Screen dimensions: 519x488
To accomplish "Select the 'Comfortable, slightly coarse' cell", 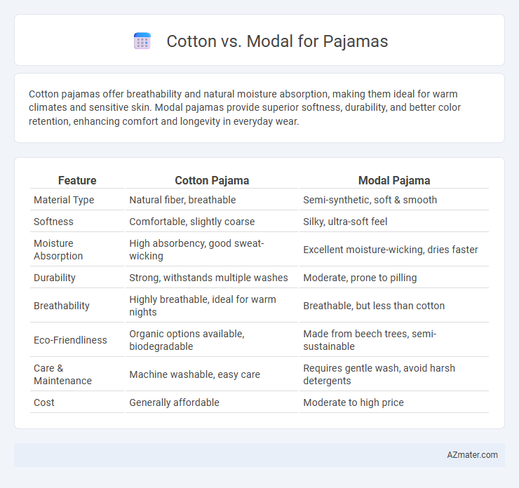I will [192, 222].
